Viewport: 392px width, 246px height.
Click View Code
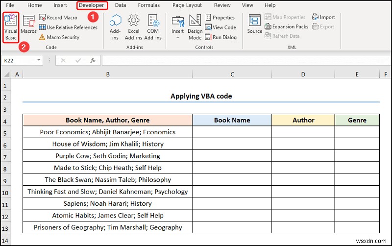coord(220,27)
